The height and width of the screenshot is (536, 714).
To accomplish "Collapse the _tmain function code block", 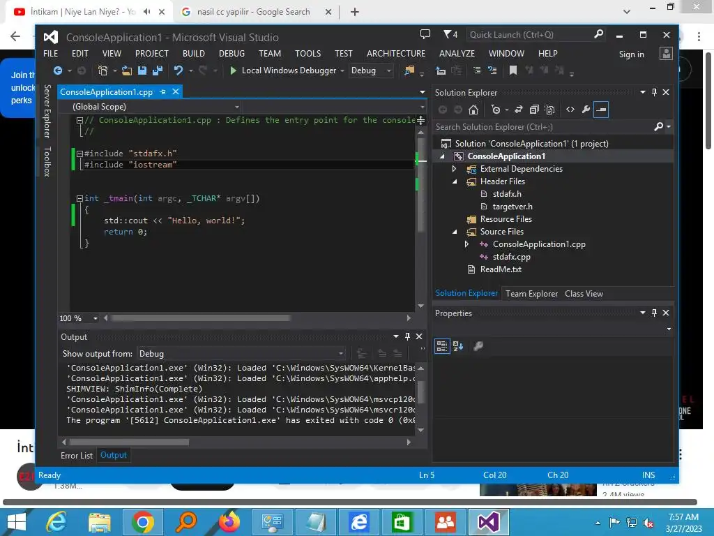I will point(79,198).
